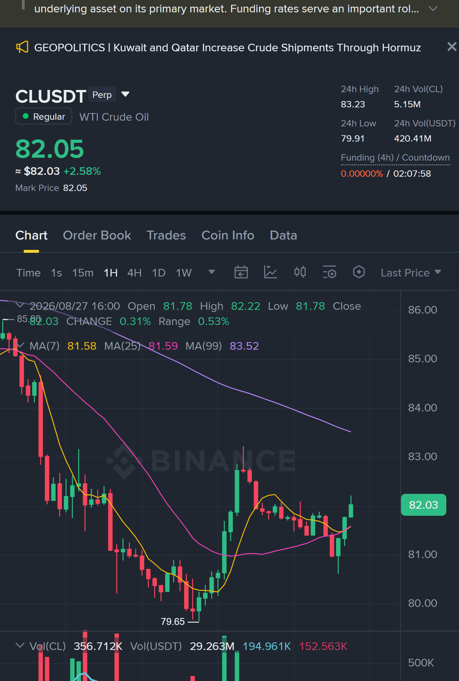The image size is (459, 681).
Task: Click the 24h High value 83.23
Action: 353,104
